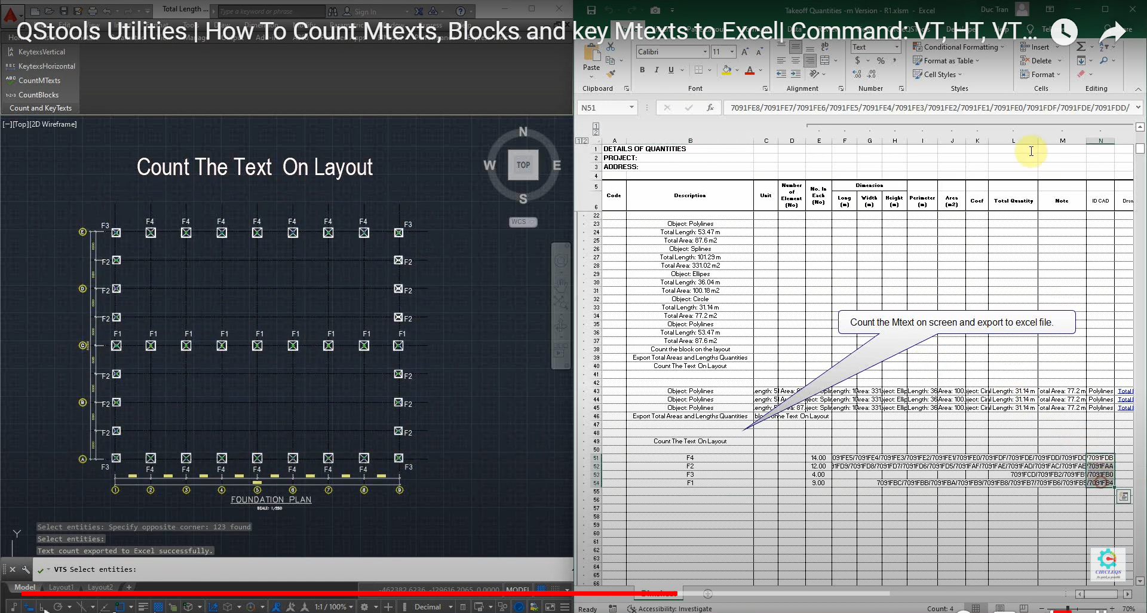1147x613 pixels.
Task: Open the Text number format dropdown
Action: pos(897,47)
